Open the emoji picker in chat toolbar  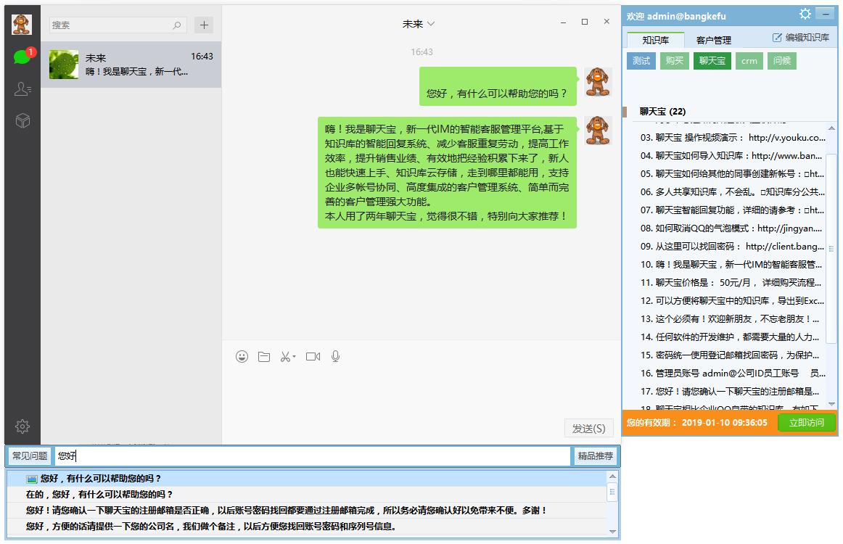pos(242,356)
